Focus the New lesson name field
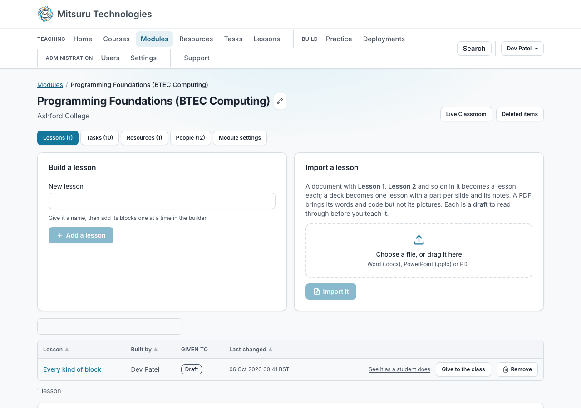The width and height of the screenshot is (581, 408). click(162, 201)
